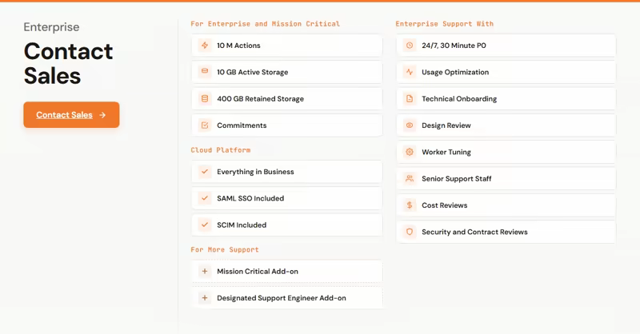Select the Technical Onboarding text

tap(459, 99)
